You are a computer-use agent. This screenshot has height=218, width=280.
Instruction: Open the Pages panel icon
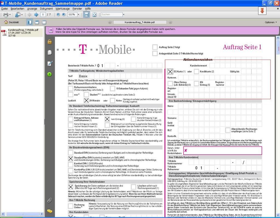click(x=50, y=52)
